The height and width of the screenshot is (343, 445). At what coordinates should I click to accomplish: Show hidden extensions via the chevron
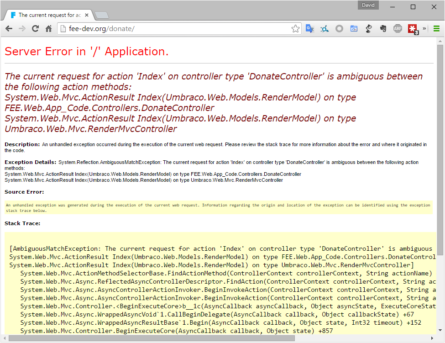point(424,29)
